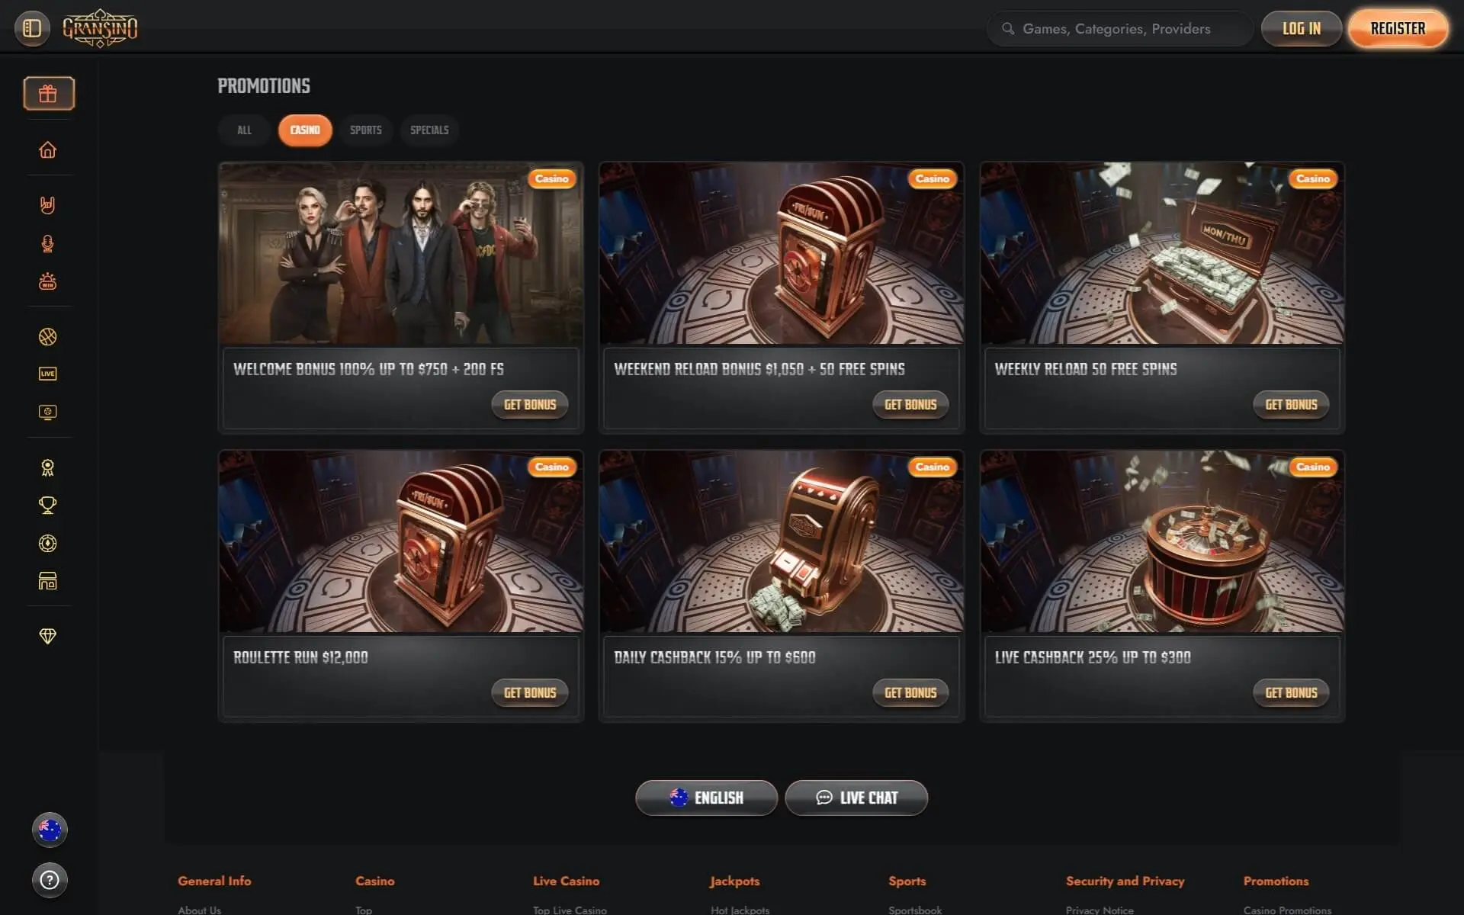Open the English language selector
The image size is (1464, 915).
[706, 798]
